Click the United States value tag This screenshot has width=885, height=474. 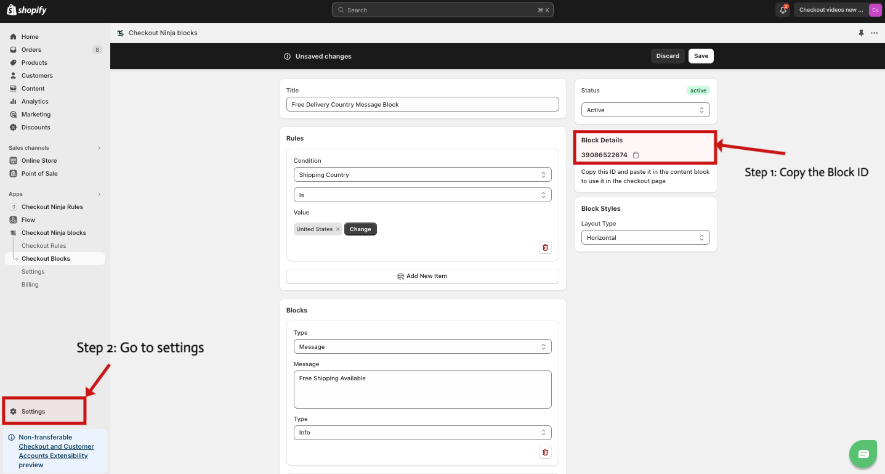point(318,229)
